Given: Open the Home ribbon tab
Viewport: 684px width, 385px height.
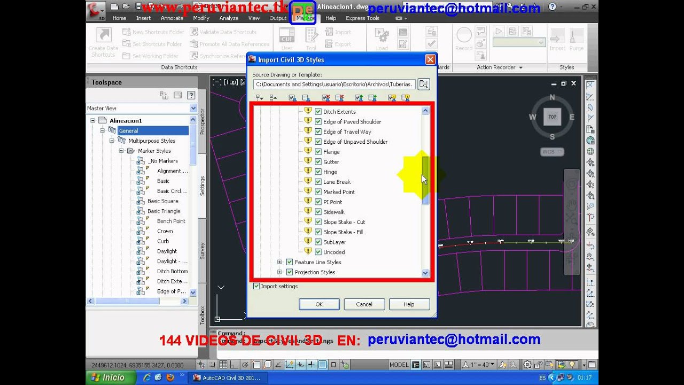Looking at the screenshot, I should pos(119,18).
